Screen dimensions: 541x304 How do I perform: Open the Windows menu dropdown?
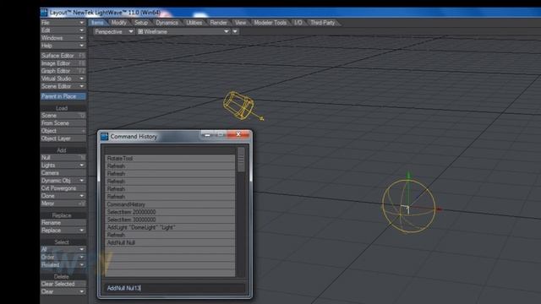pos(63,38)
